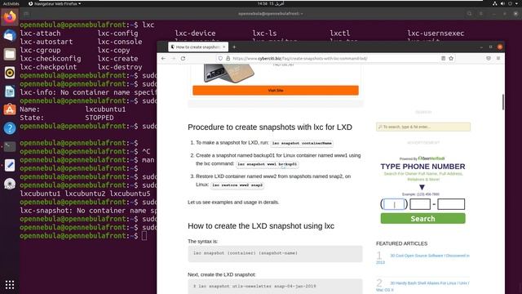The height and width of the screenshot is (294, 522).
Task: Open Ubuntu Software store icon
Action: point(10,109)
